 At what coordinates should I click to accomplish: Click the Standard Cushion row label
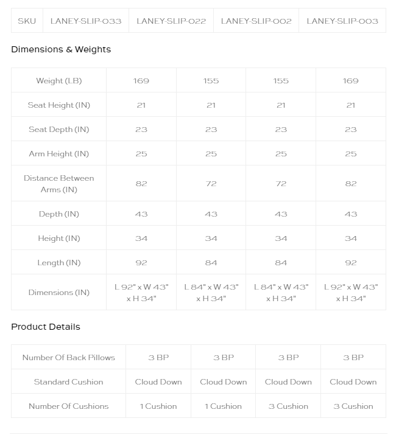[69, 381]
